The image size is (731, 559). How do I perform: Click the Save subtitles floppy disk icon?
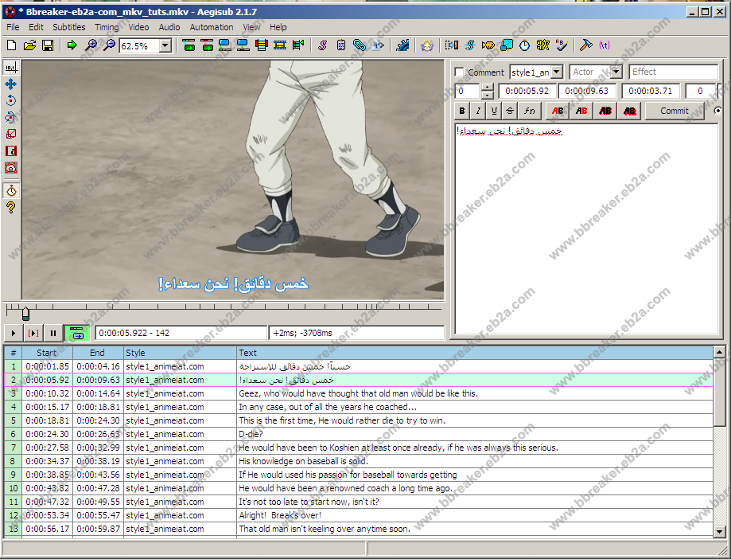(48, 45)
